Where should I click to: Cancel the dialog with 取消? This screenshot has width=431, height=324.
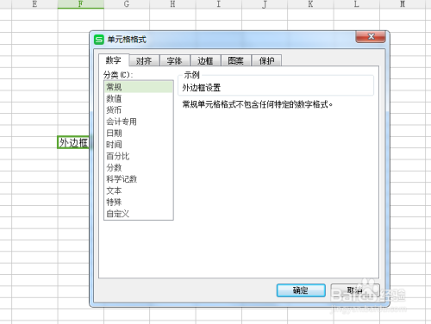pyautogui.click(x=355, y=290)
